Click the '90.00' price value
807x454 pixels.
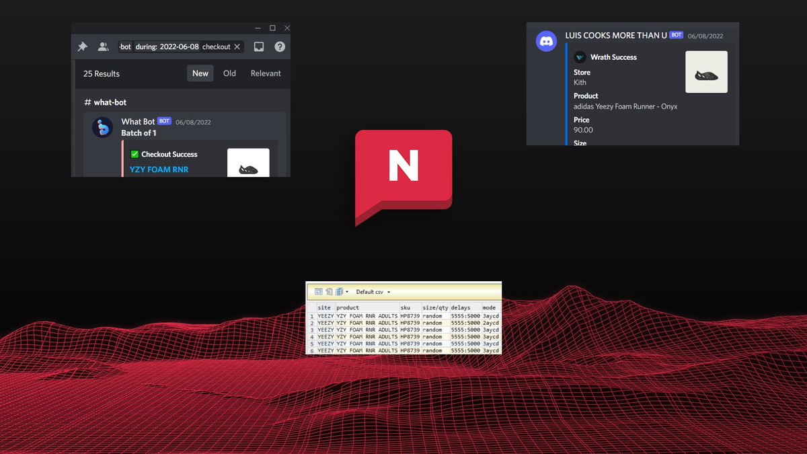coord(583,130)
